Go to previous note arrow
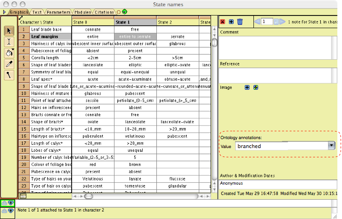 tap(257, 22)
